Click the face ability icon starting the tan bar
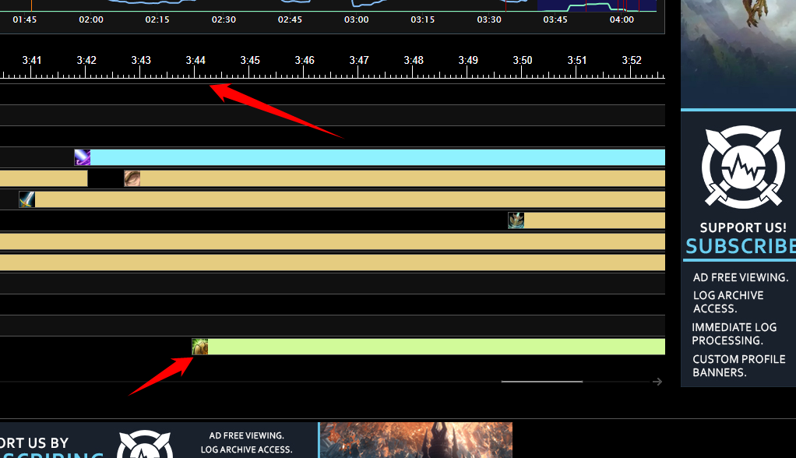The height and width of the screenshot is (458, 796). pyautogui.click(x=132, y=178)
